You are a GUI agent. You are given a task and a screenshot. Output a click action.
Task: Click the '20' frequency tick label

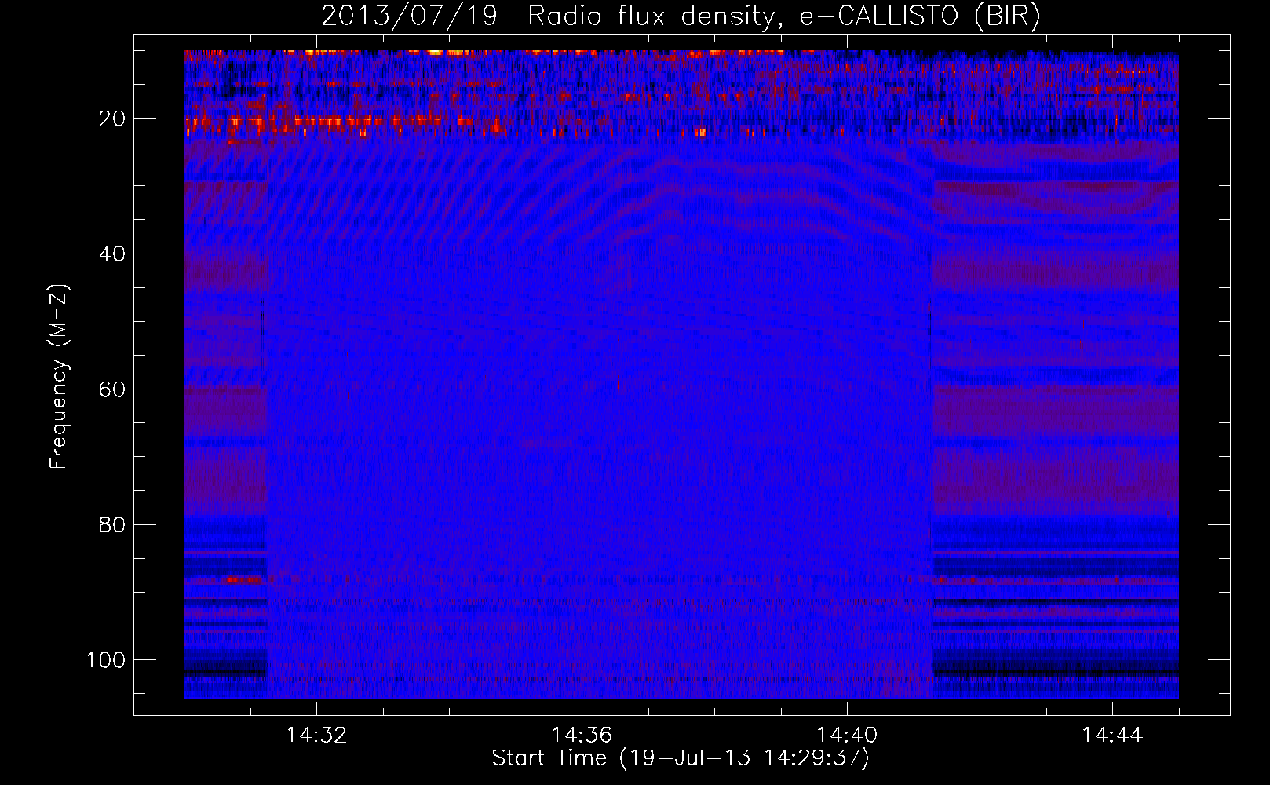coord(113,119)
